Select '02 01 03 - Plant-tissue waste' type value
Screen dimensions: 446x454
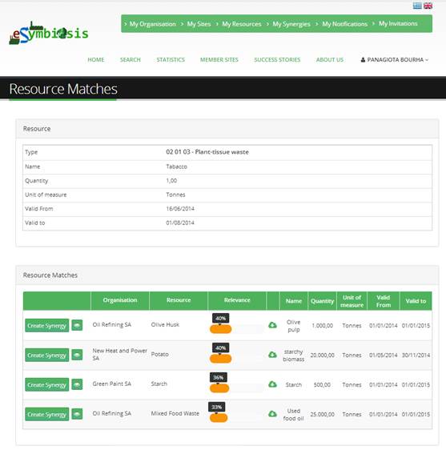[207, 152]
